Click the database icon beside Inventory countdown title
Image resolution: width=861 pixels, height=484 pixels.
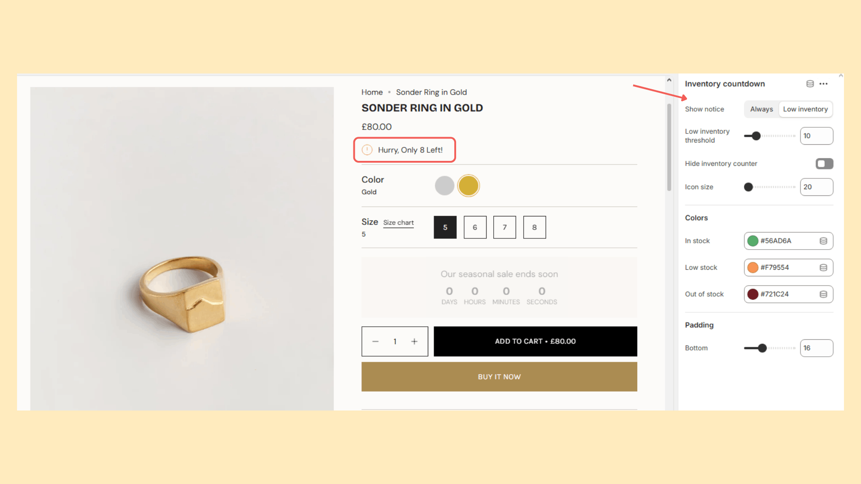(x=810, y=83)
